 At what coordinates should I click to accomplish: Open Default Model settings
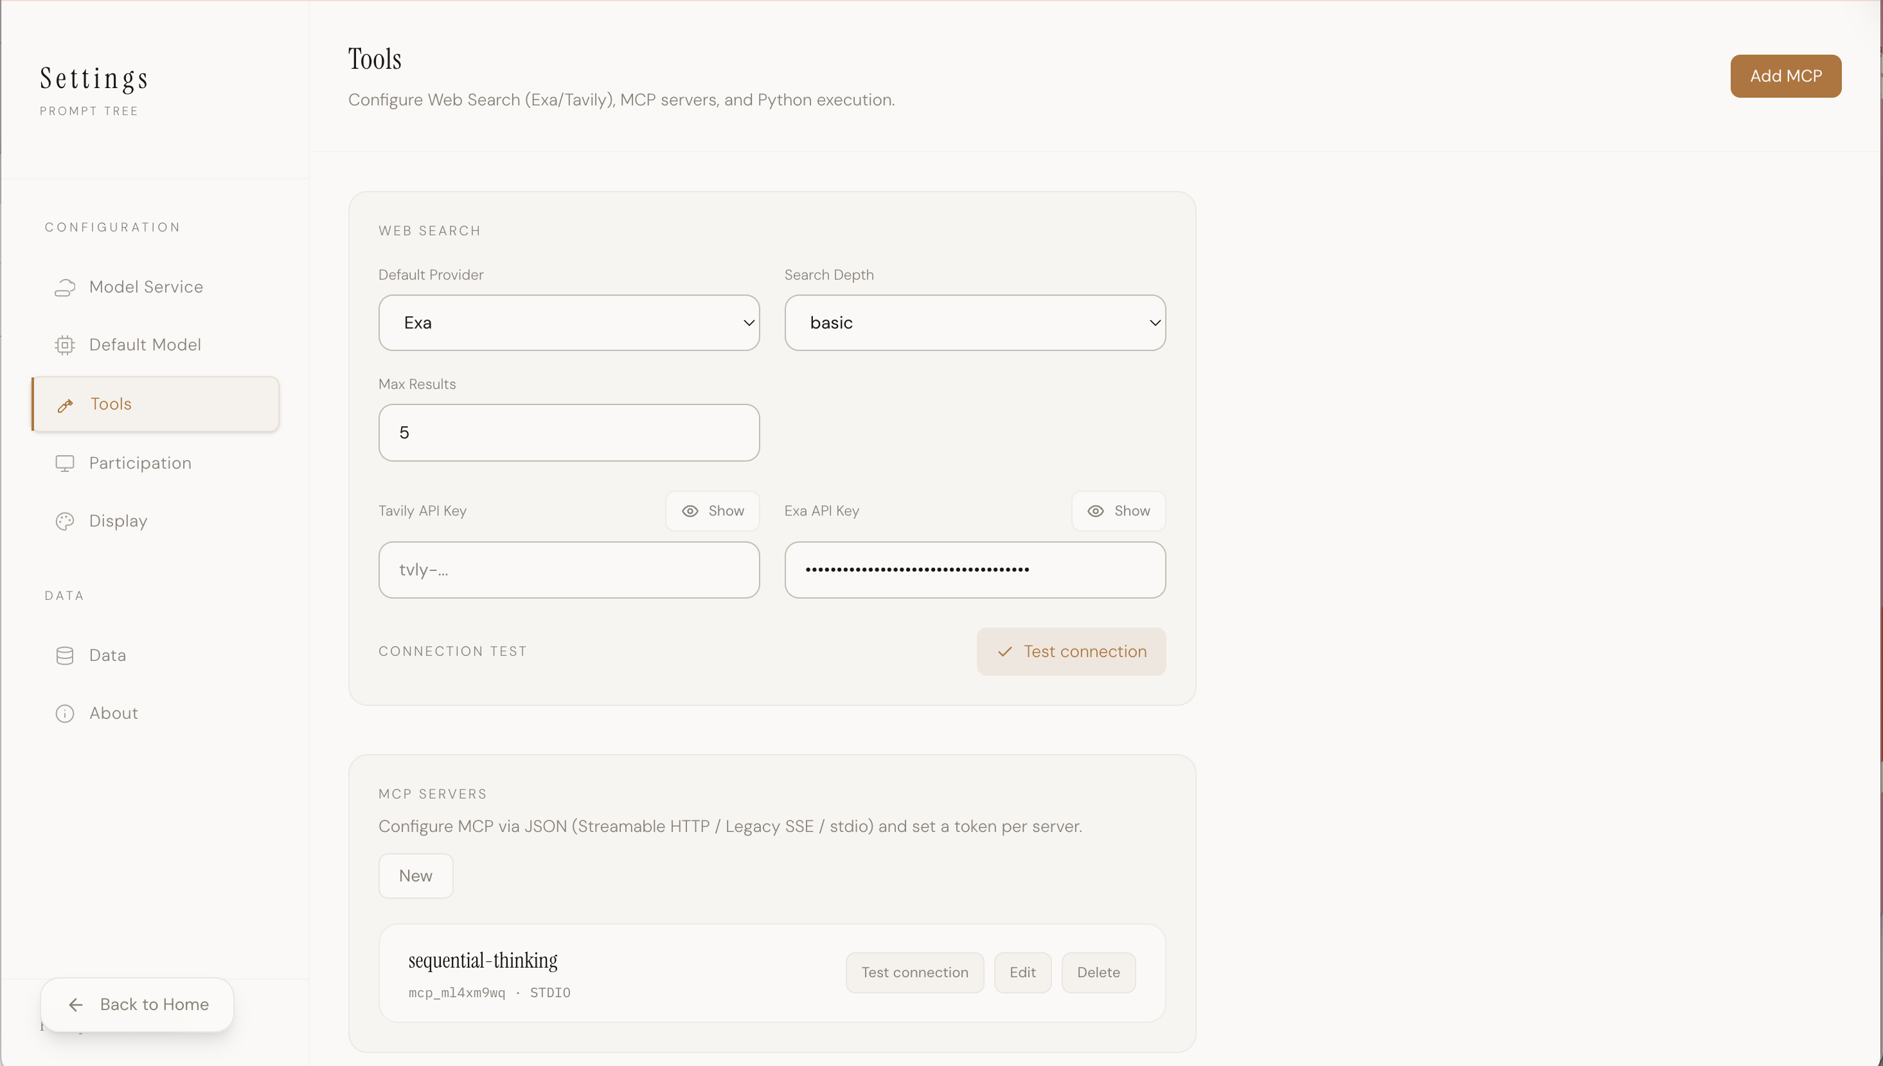click(x=155, y=345)
